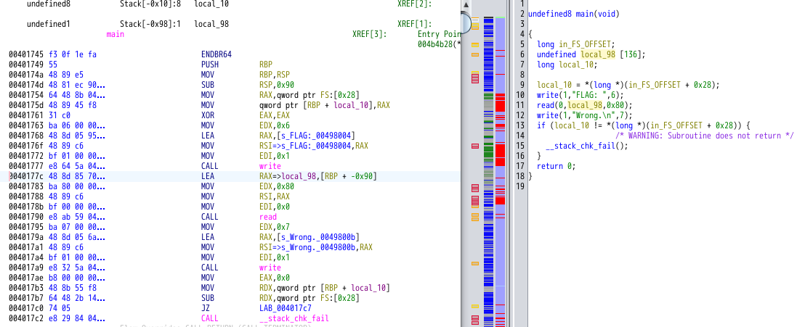Grab the listing vertical scrollbar thumb
The height and width of the screenshot is (327, 797).
[466, 22]
